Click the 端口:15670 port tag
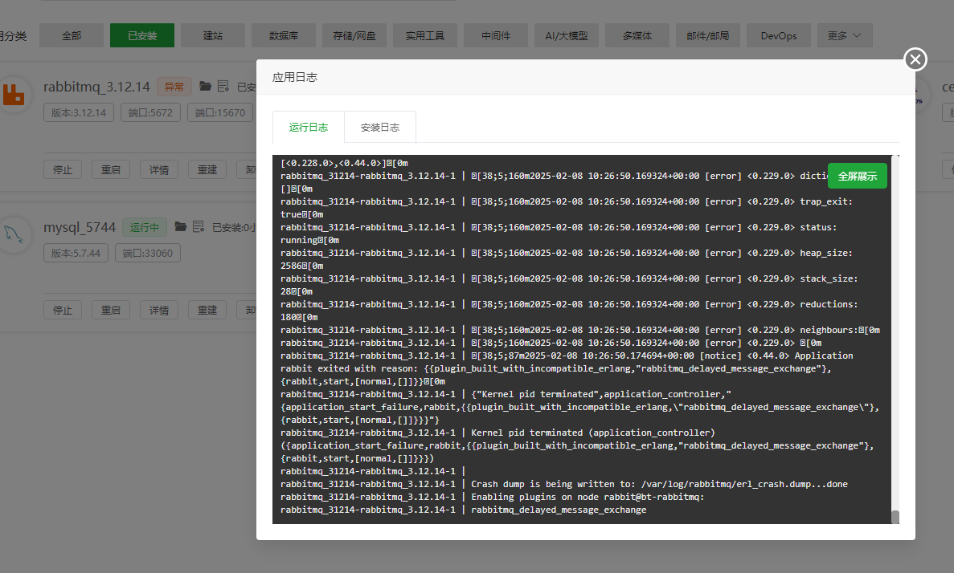The width and height of the screenshot is (954, 573). coord(220,112)
